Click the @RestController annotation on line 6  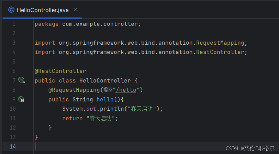coord(60,71)
